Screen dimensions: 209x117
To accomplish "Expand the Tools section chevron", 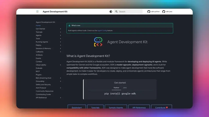I will click(x=61, y=38).
